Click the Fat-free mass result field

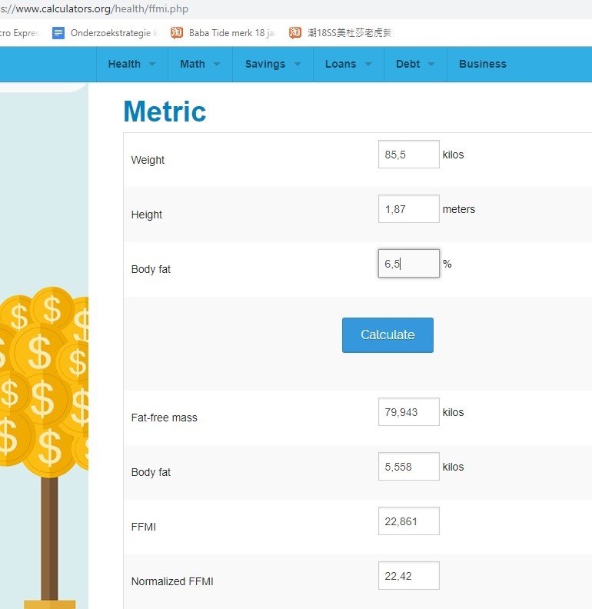[408, 412]
